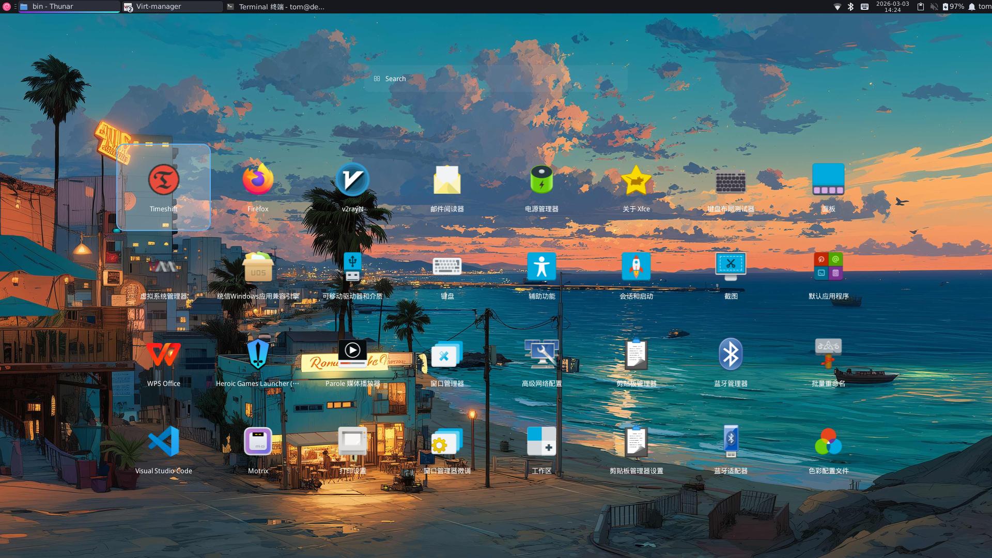992x558 pixels.
Task: Open color profiles (色彩配置文件)
Action: pyautogui.click(x=828, y=442)
